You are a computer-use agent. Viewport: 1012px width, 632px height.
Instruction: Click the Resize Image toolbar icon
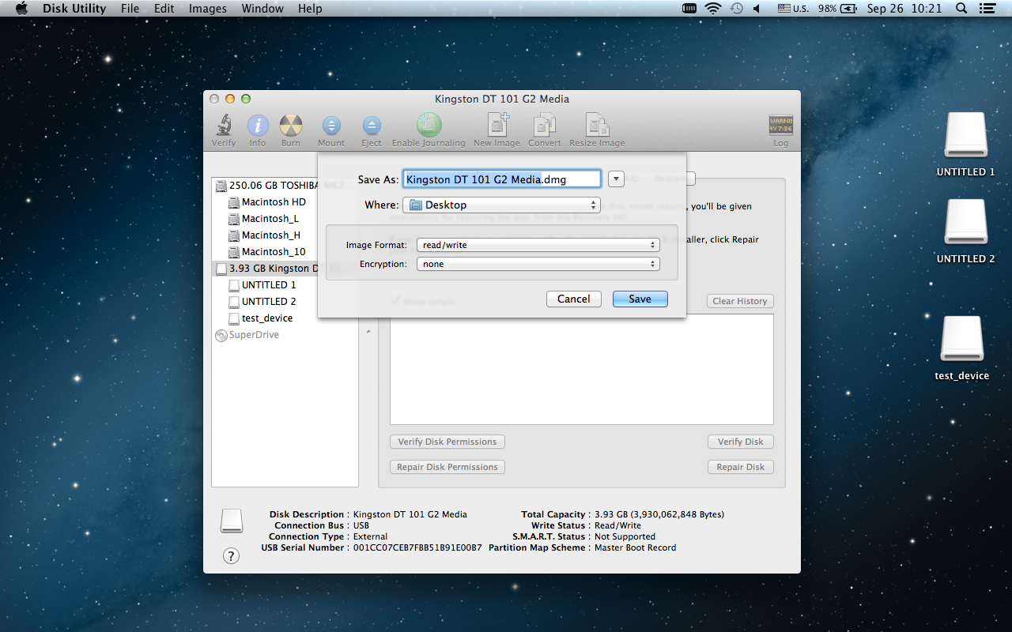click(597, 125)
